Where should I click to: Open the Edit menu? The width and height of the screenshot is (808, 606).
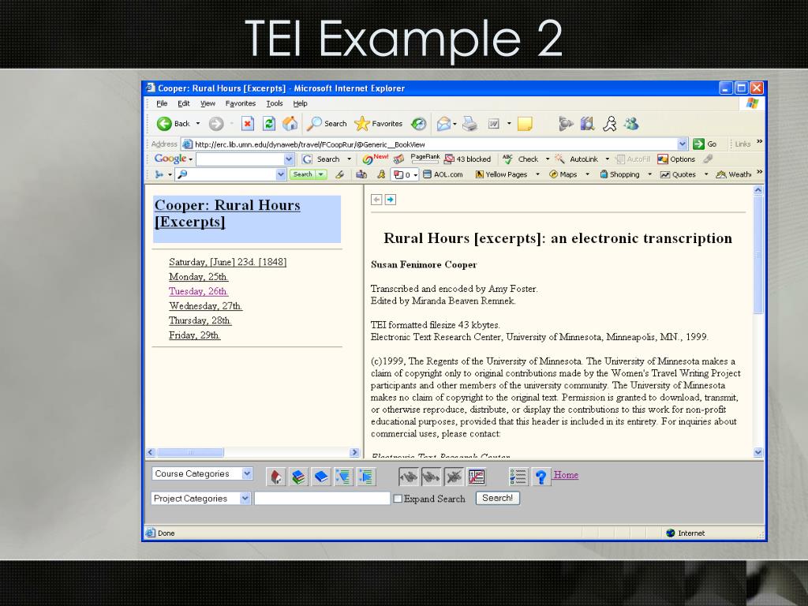pyautogui.click(x=183, y=103)
